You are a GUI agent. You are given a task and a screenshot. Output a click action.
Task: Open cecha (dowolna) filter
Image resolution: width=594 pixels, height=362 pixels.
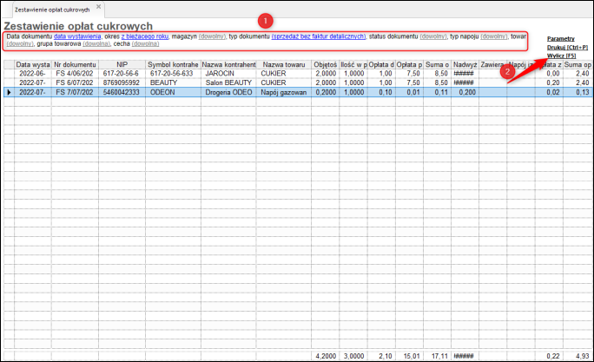click(x=146, y=44)
